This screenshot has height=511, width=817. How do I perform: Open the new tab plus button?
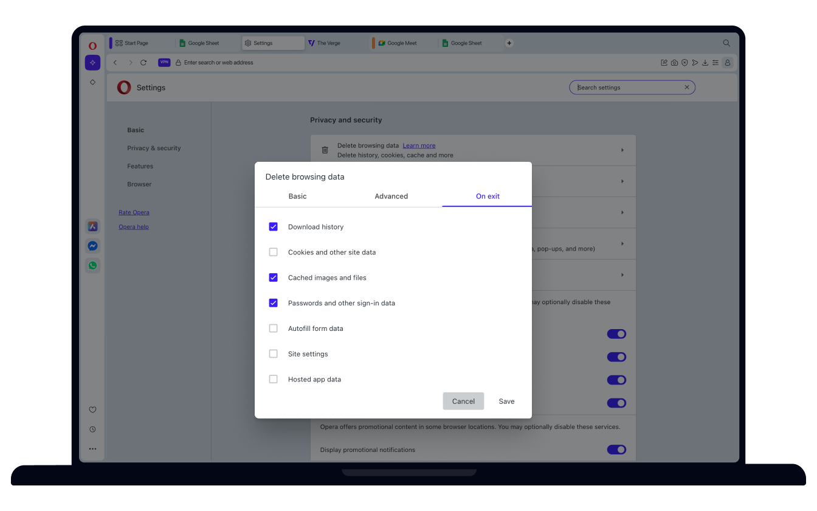509,43
